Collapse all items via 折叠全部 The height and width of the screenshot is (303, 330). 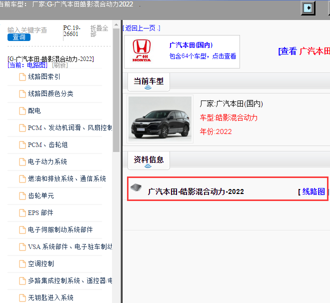(99, 31)
